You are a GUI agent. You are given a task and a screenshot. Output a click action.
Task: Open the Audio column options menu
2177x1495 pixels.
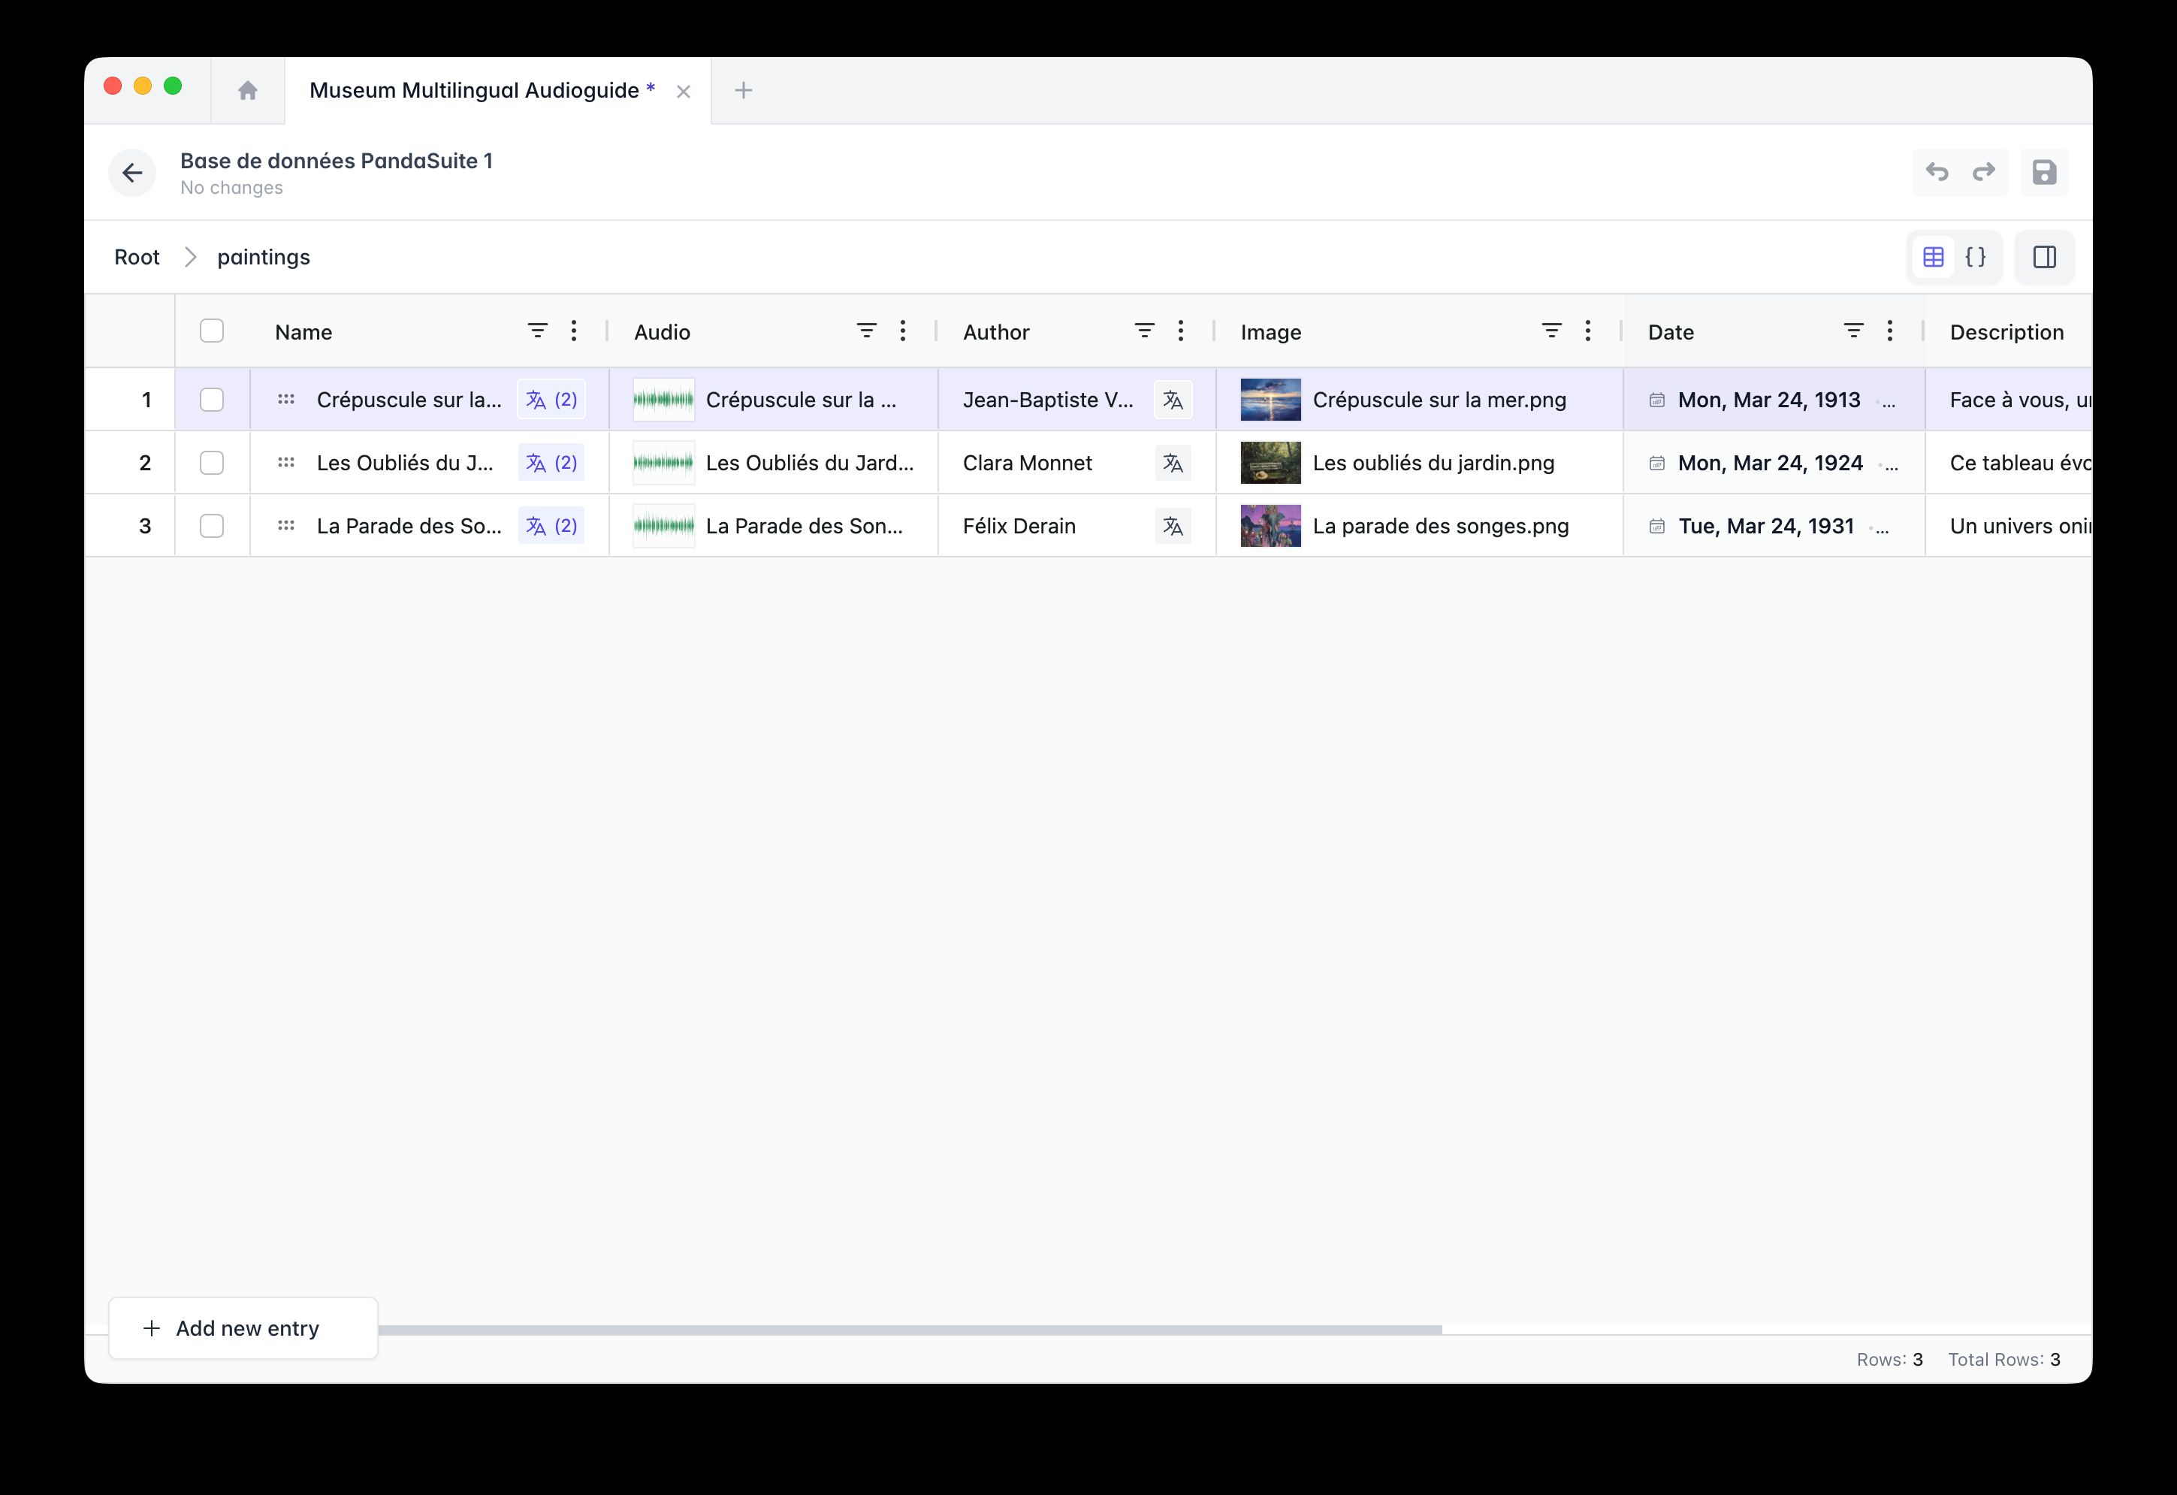click(x=902, y=331)
